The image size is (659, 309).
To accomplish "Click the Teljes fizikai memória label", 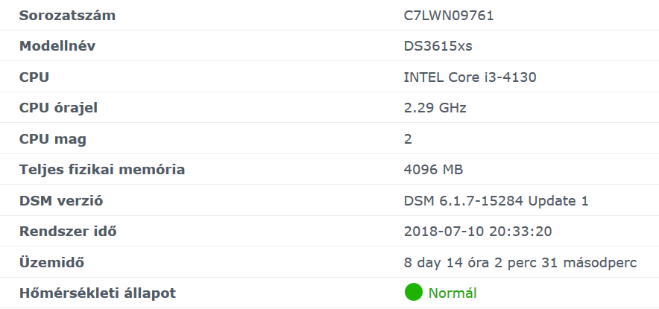I will [x=102, y=170].
